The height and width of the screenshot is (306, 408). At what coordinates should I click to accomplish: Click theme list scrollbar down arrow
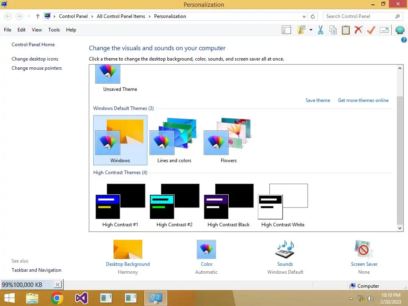click(400, 228)
